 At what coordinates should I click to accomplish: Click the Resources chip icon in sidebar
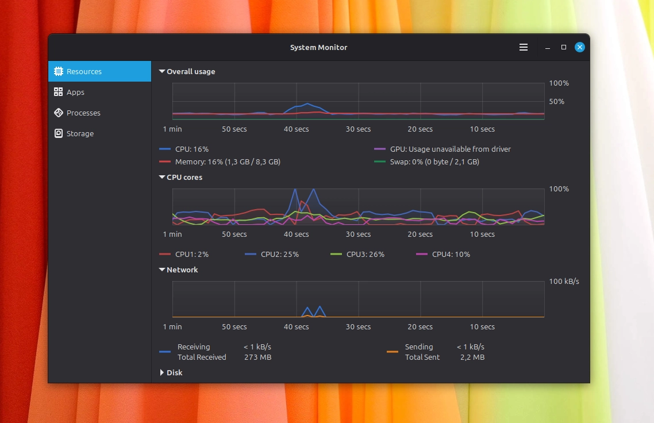[x=59, y=71]
